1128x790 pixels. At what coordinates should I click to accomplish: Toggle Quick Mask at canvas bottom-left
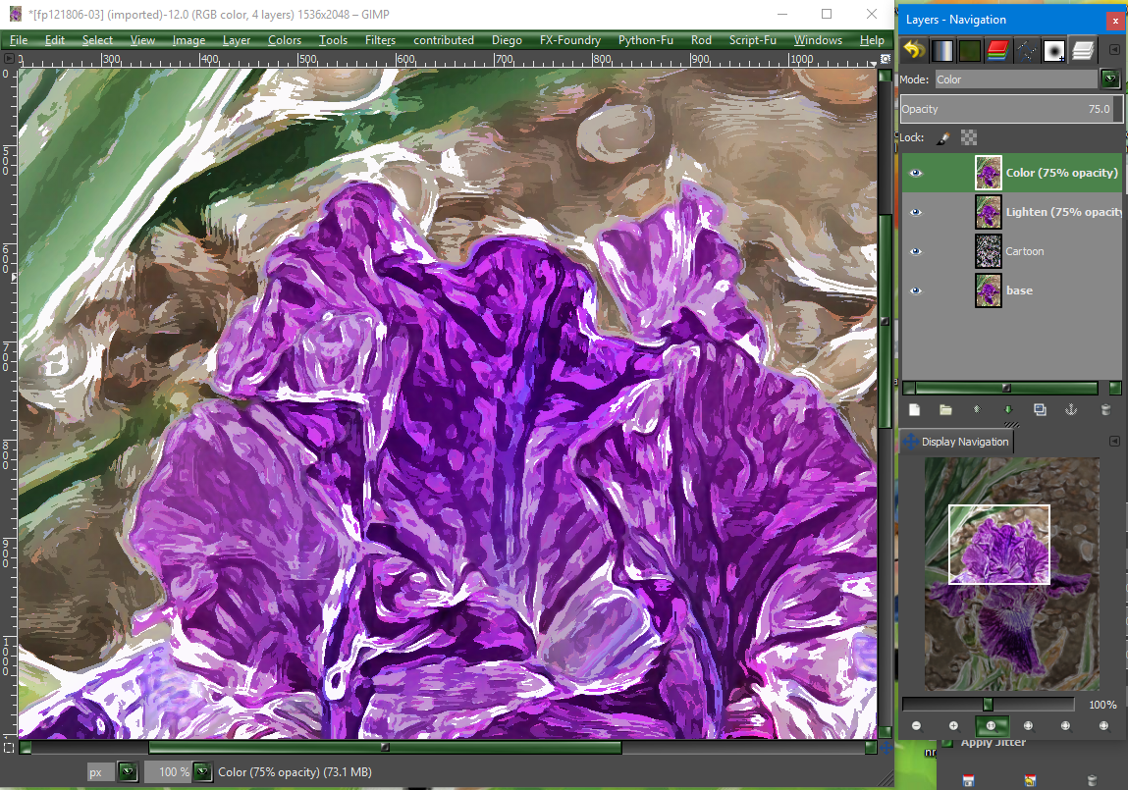click(x=9, y=748)
